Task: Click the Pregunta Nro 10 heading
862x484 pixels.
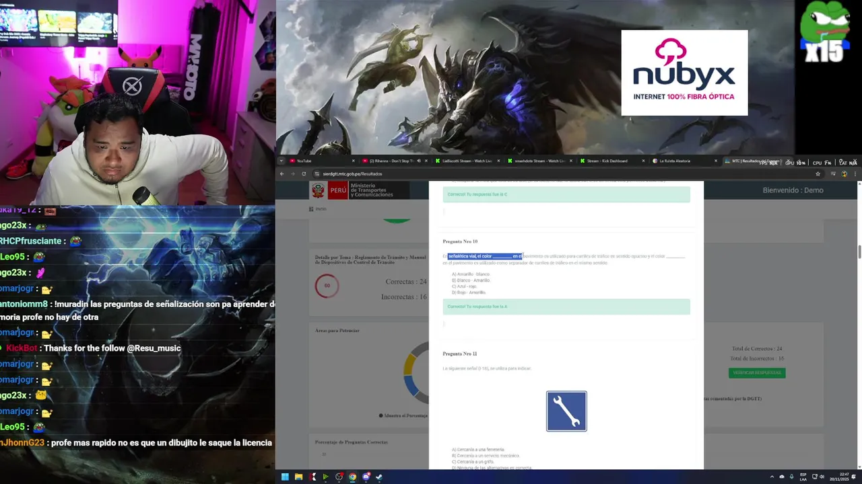Action: [460, 241]
